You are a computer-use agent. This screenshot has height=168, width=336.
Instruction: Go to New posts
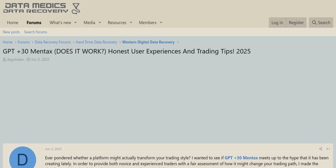11,32
